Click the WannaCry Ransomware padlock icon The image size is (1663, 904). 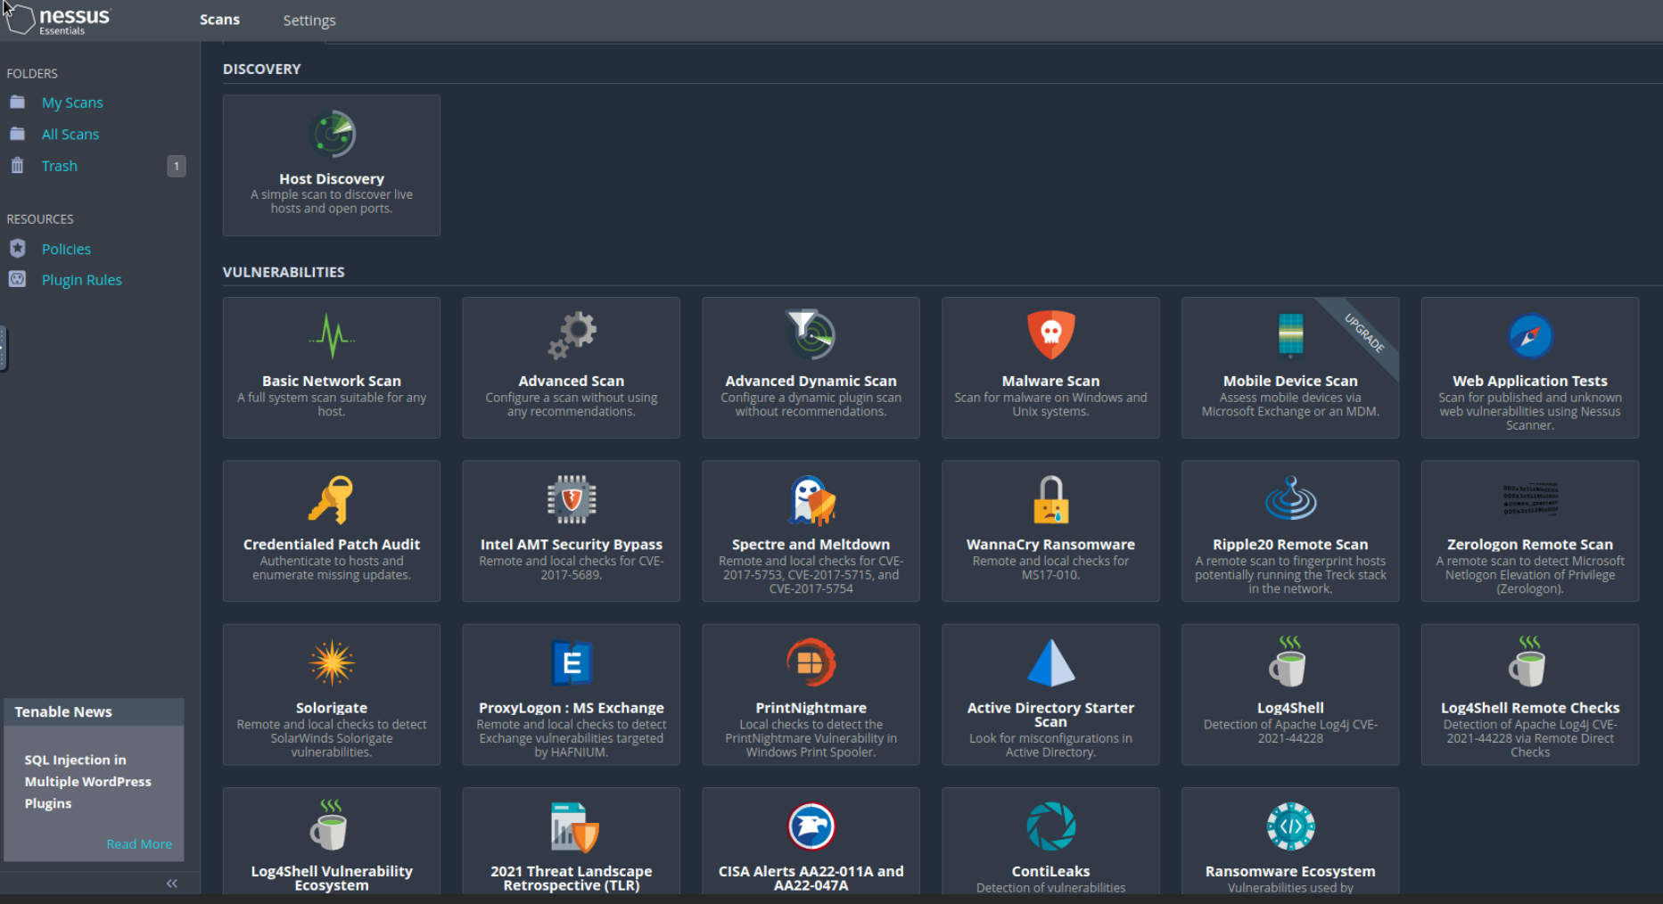pyautogui.click(x=1050, y=499)
